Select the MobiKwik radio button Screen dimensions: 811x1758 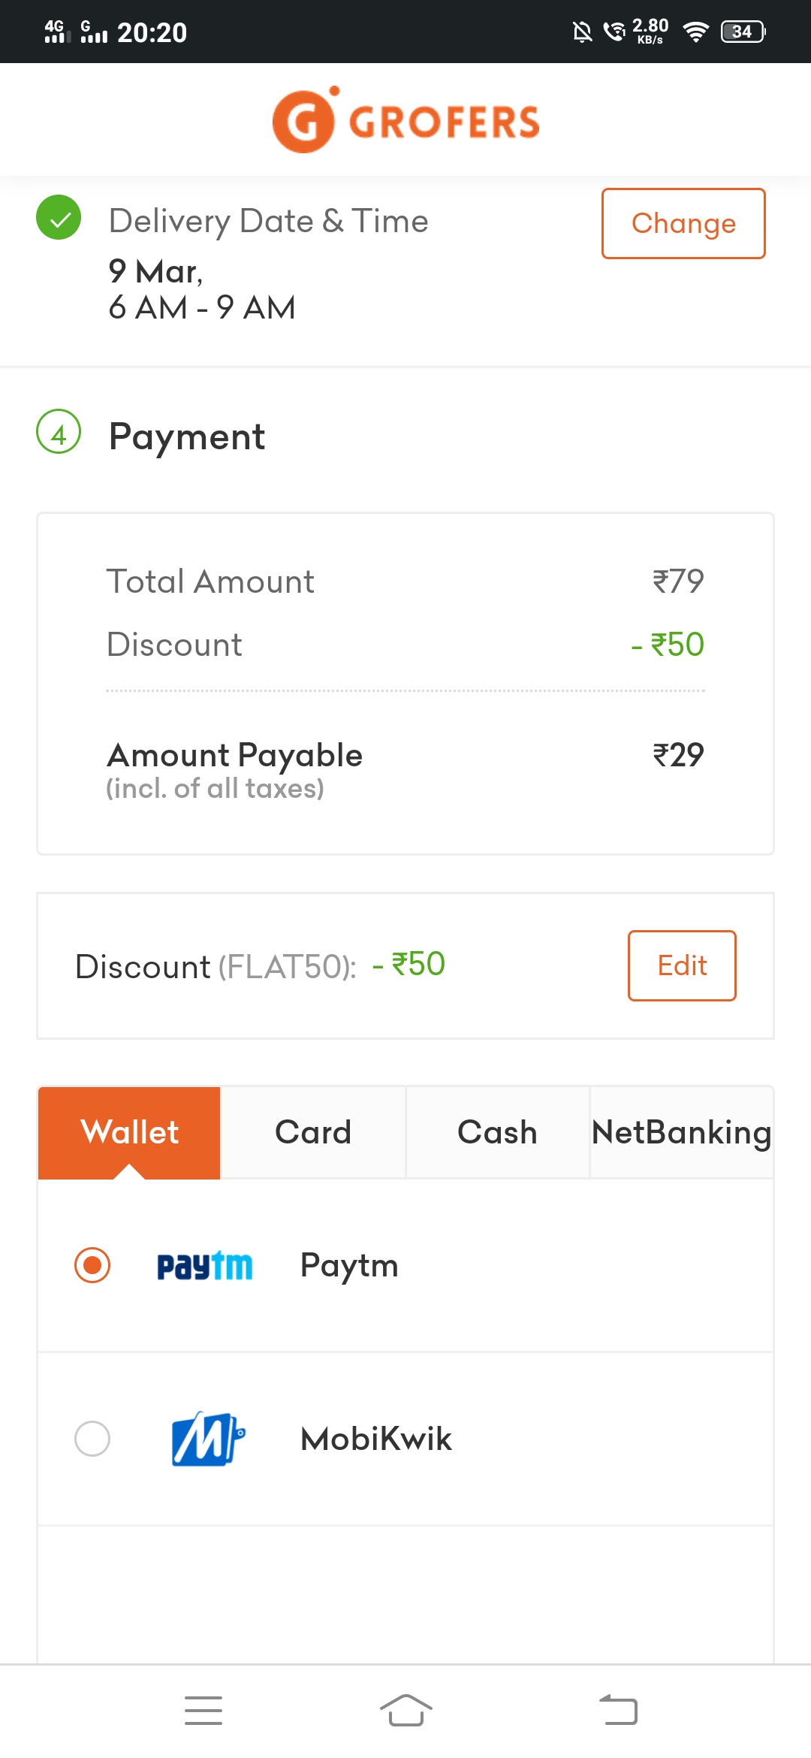[x=92, y=1439]
